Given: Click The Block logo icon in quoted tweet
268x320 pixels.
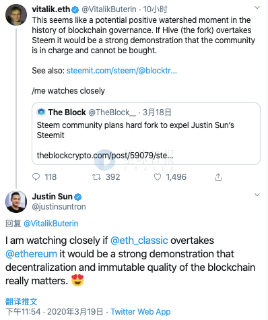Looking at the screenshot, I should [41, 112].
